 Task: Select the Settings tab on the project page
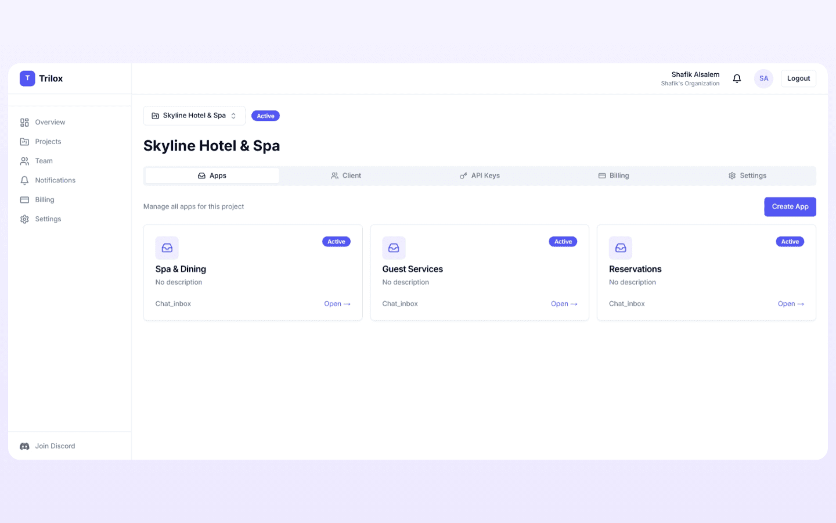[747, 175]
